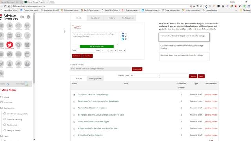The height and width of the screenshot is (141, 251).
Task: Click the LinkedIn icon in Tweet panel
Action: click(x=123, y=36)
